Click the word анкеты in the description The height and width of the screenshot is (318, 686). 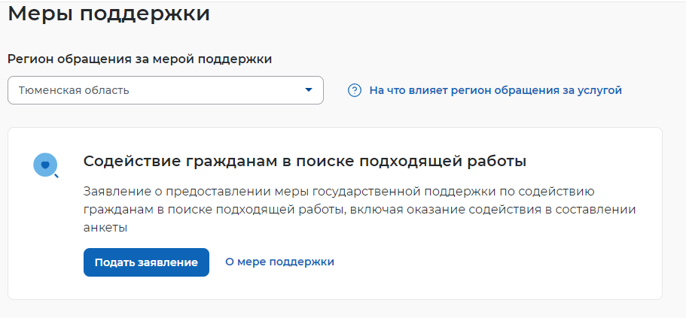click(104, 227)
